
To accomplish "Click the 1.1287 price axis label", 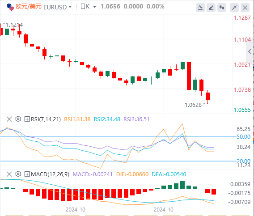I will (x=242, y=17).
